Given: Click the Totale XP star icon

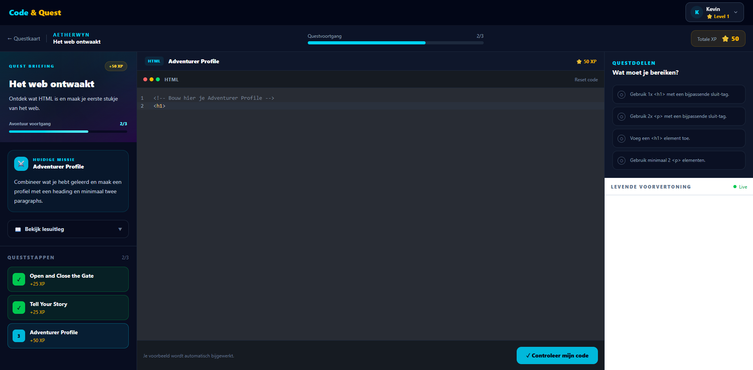Looking at the screenshot, I should tap(725, 38).
